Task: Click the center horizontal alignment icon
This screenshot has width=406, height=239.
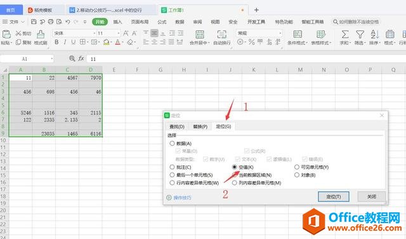Action: (x=154, y=42)
